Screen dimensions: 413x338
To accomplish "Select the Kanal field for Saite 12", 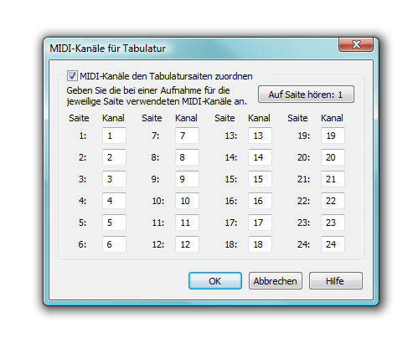I will (187, 244).
